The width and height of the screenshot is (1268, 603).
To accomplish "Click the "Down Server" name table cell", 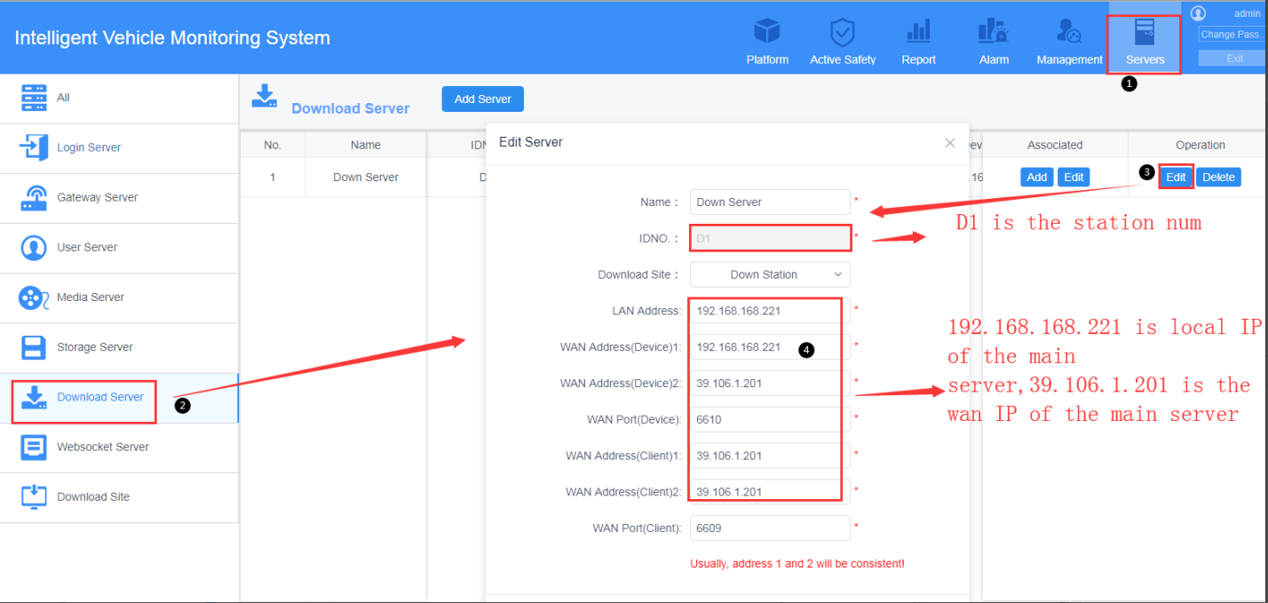I will tap(366, 177).
